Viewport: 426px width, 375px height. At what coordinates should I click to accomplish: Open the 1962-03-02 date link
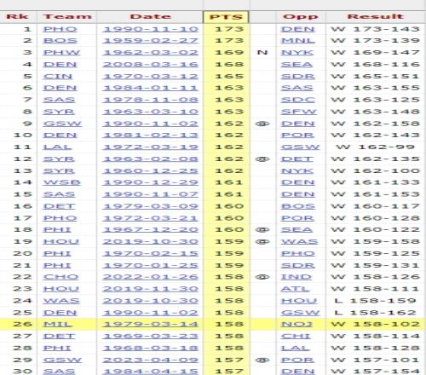[x=151, y=53]
